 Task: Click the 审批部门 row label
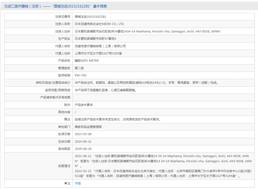click(x=64, y=127)
